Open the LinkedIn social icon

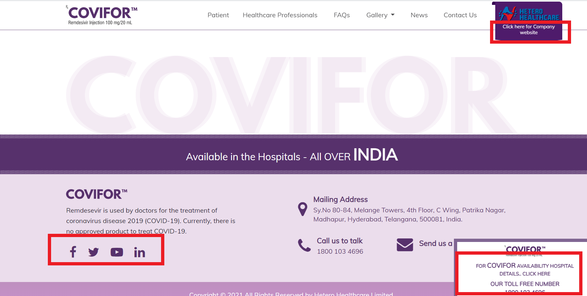tap(140, 252)
